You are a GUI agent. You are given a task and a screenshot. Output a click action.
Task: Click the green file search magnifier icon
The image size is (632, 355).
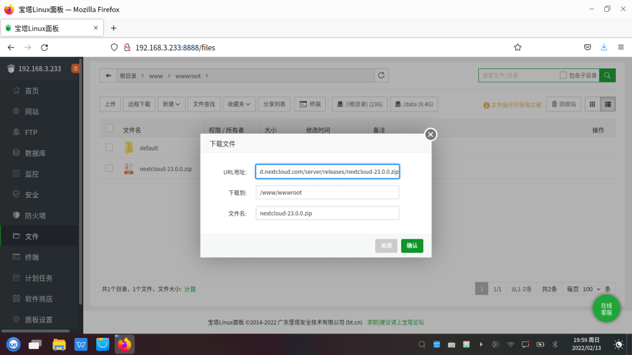(x=607, y=75)
